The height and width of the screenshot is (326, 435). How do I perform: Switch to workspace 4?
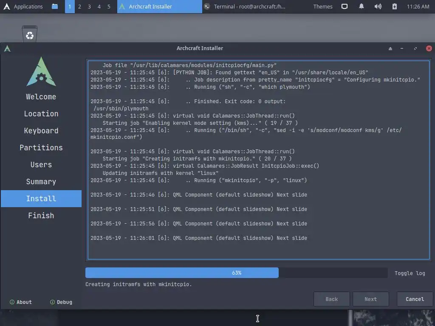coord(99,6)
